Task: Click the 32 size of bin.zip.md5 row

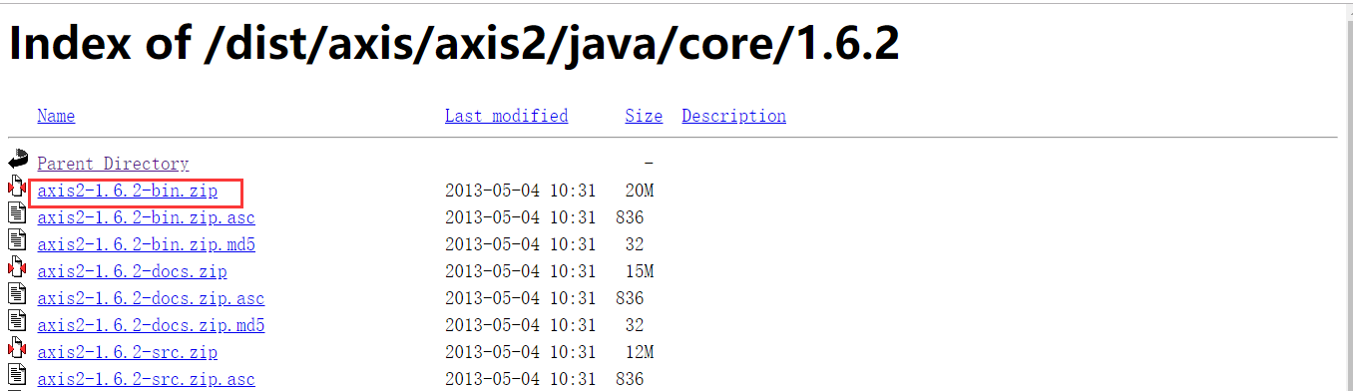Action: click(x=635, y=244)
